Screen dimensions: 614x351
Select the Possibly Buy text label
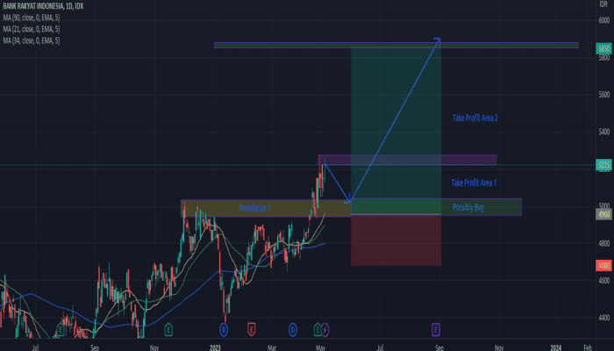[x=468, y=207]
